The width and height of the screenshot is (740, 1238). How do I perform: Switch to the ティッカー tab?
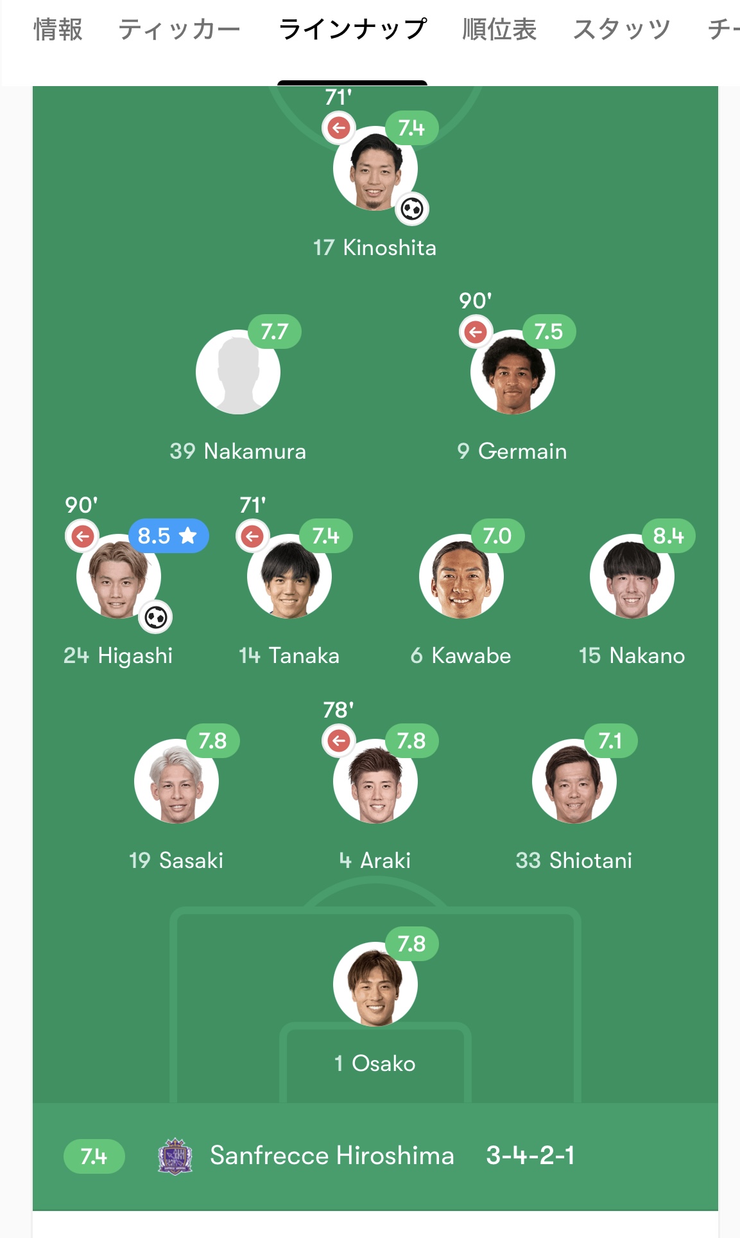tap(179, 30)
